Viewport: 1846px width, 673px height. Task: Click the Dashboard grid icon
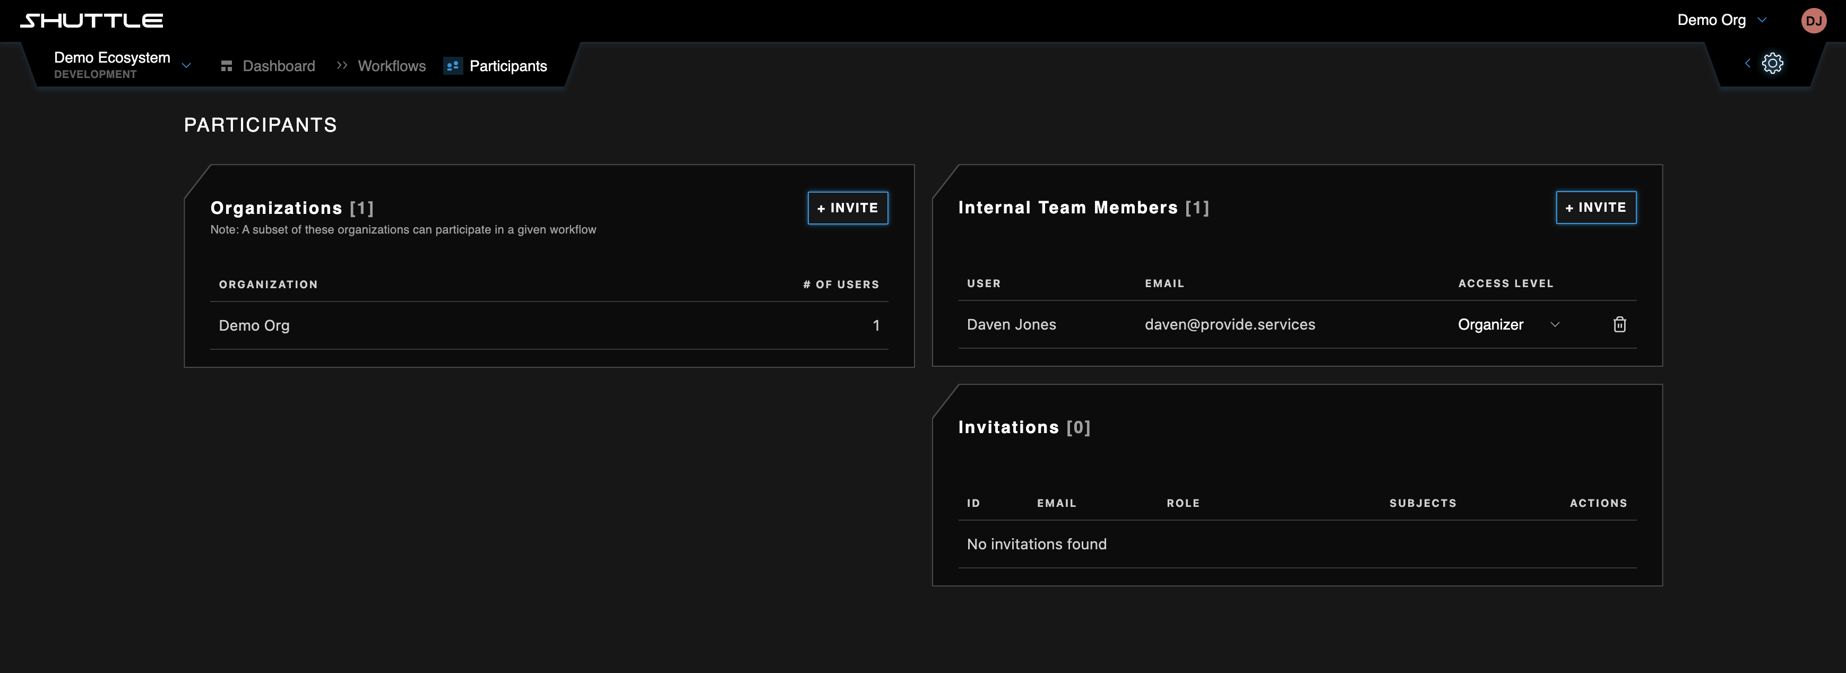coord(227,66)
